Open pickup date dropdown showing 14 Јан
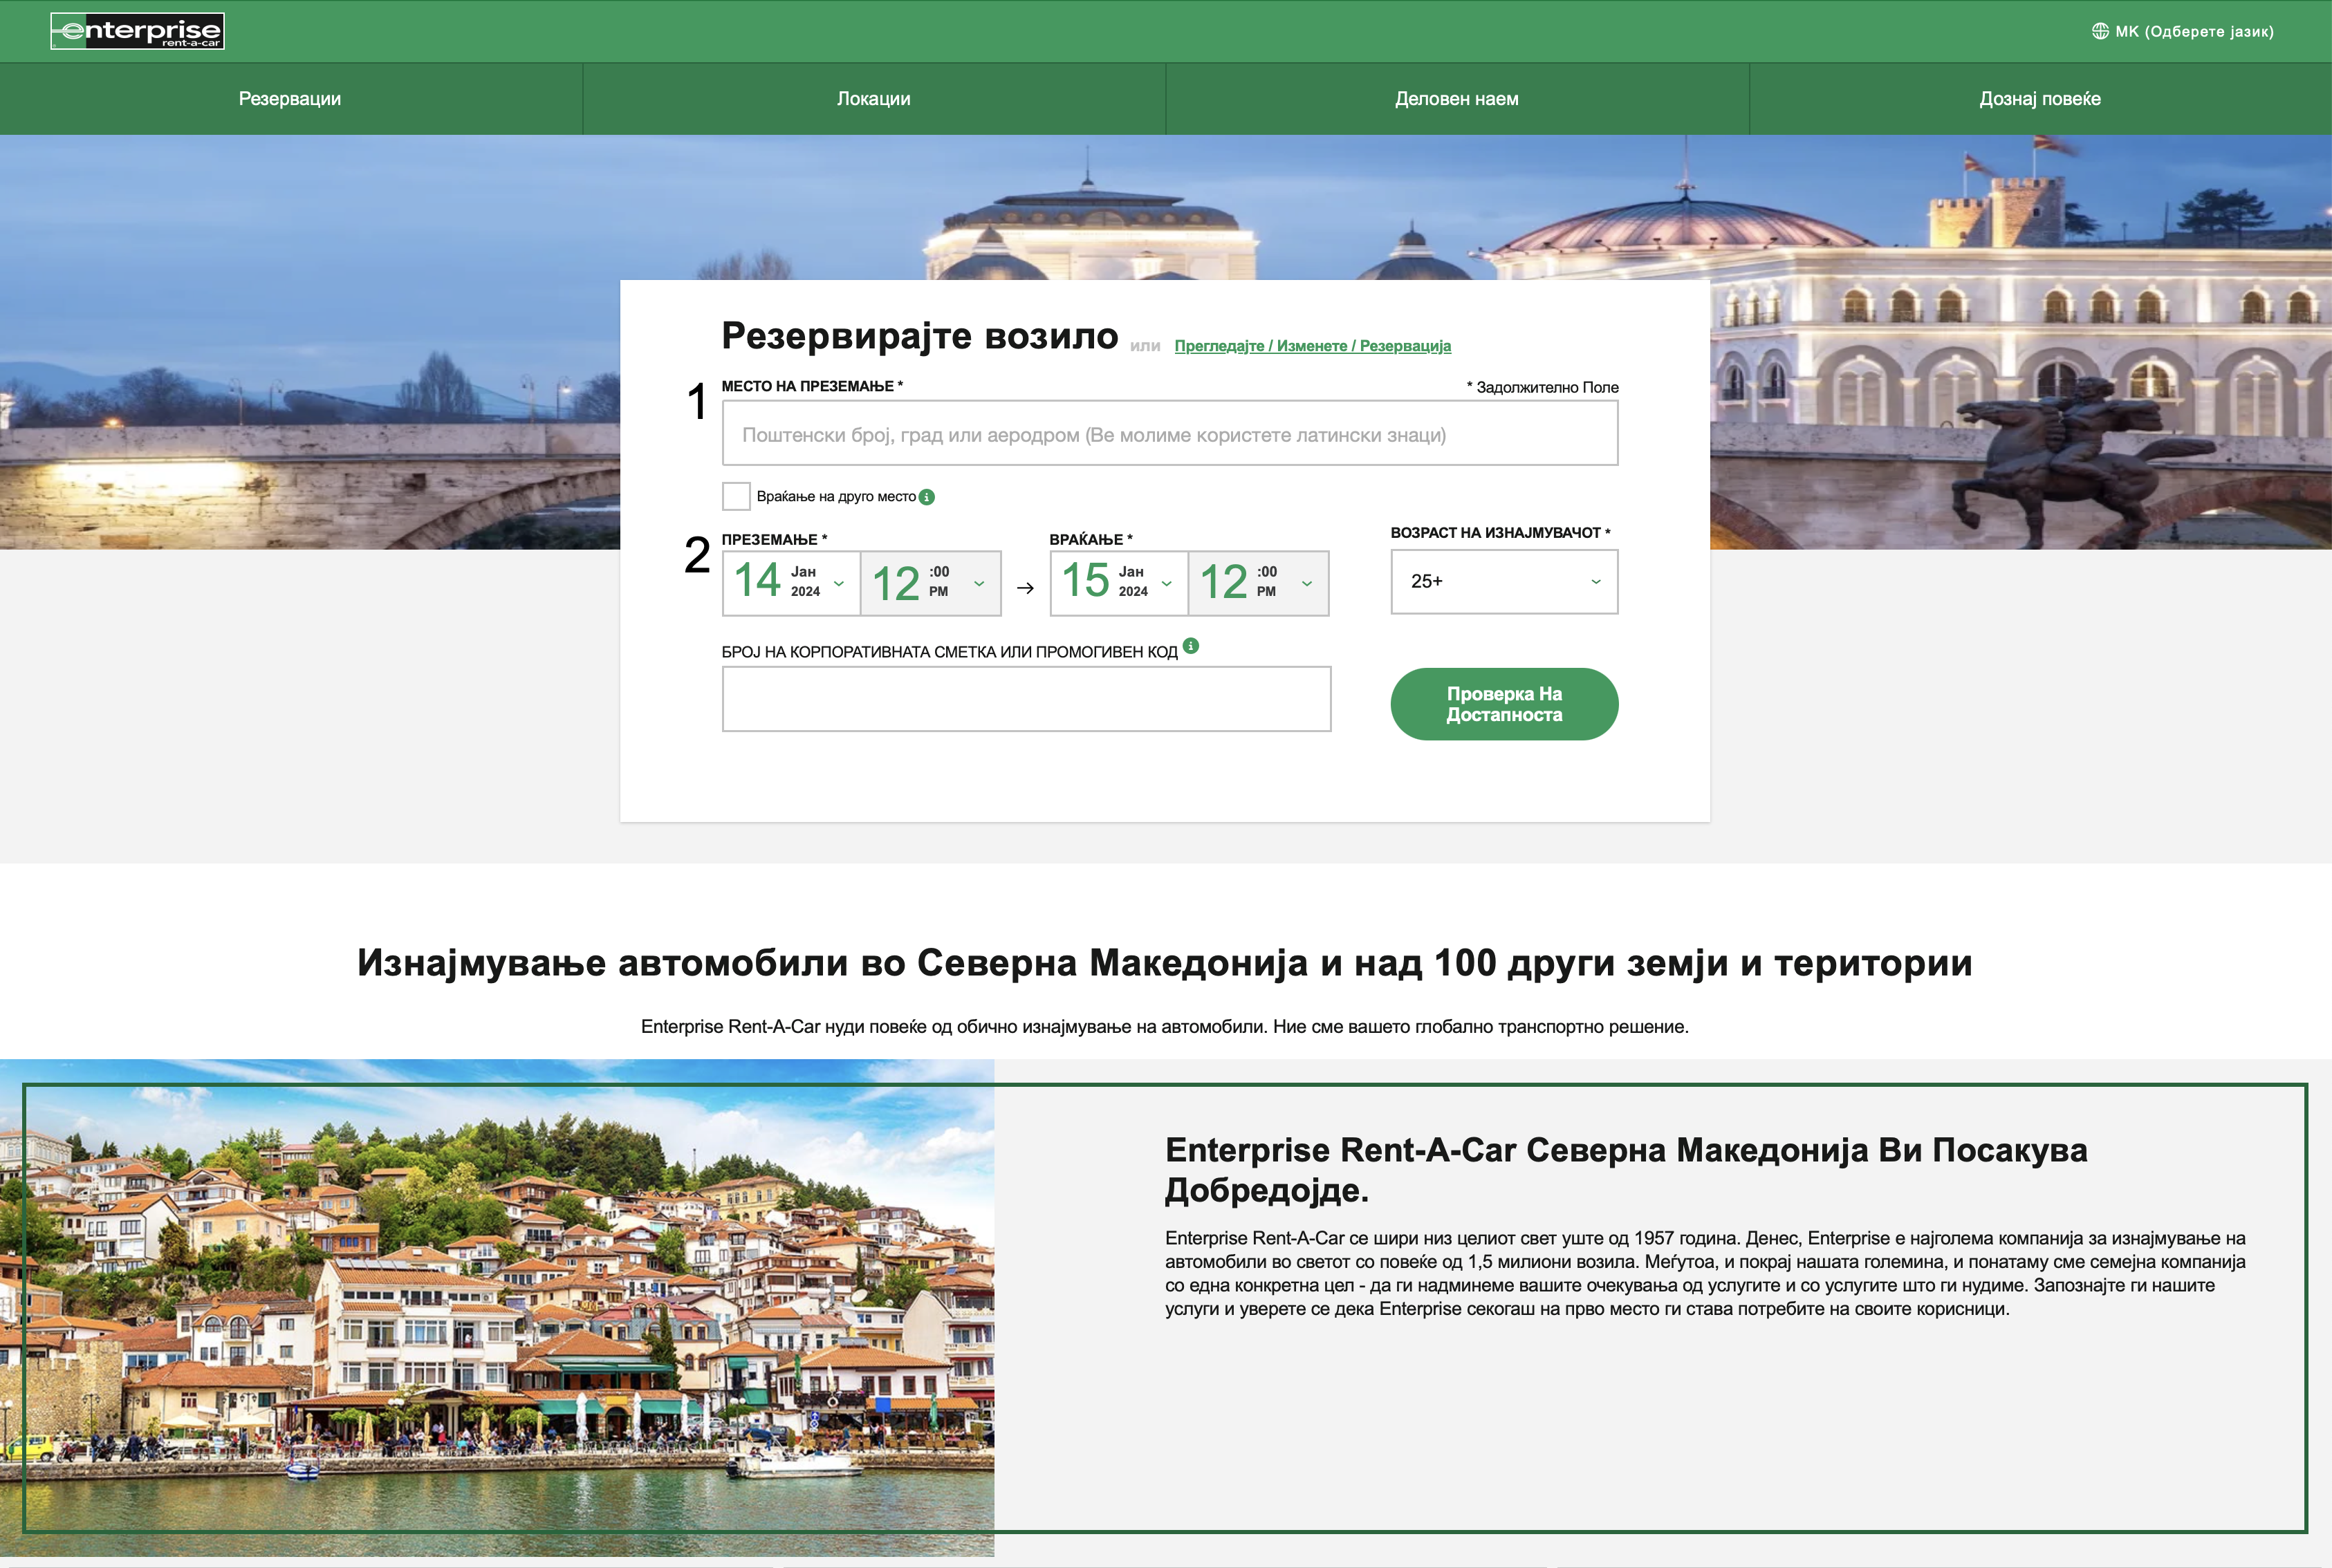 point(790,583)
